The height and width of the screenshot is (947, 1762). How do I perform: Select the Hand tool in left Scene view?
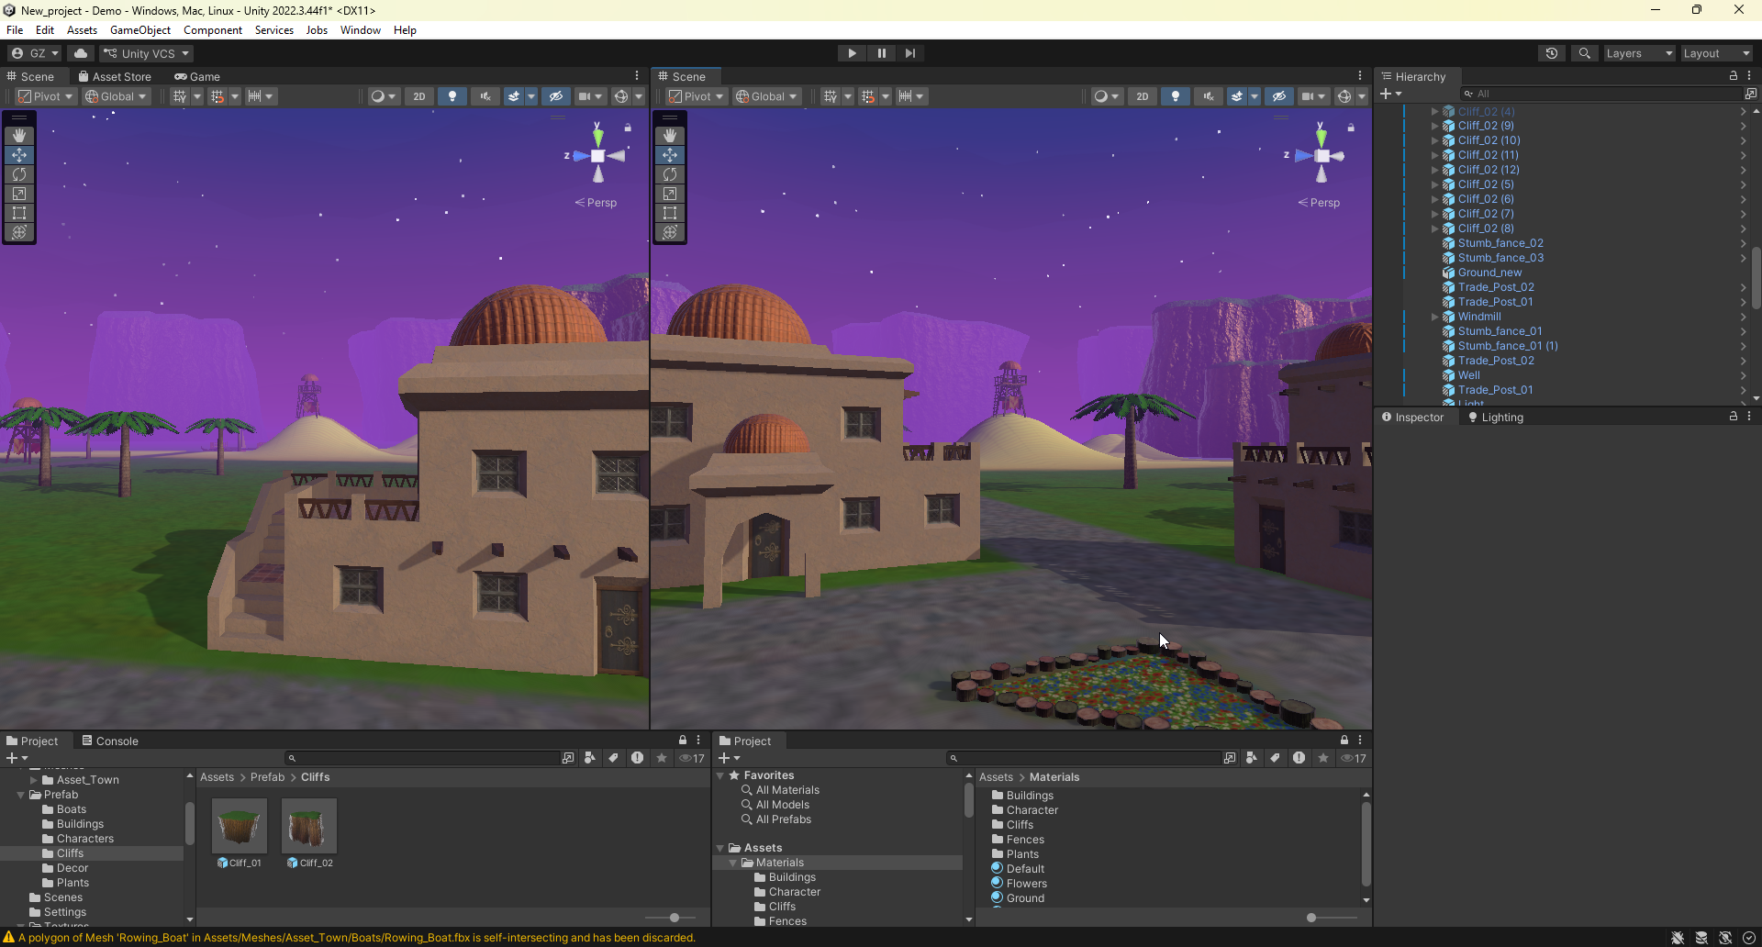pos(19,136)
